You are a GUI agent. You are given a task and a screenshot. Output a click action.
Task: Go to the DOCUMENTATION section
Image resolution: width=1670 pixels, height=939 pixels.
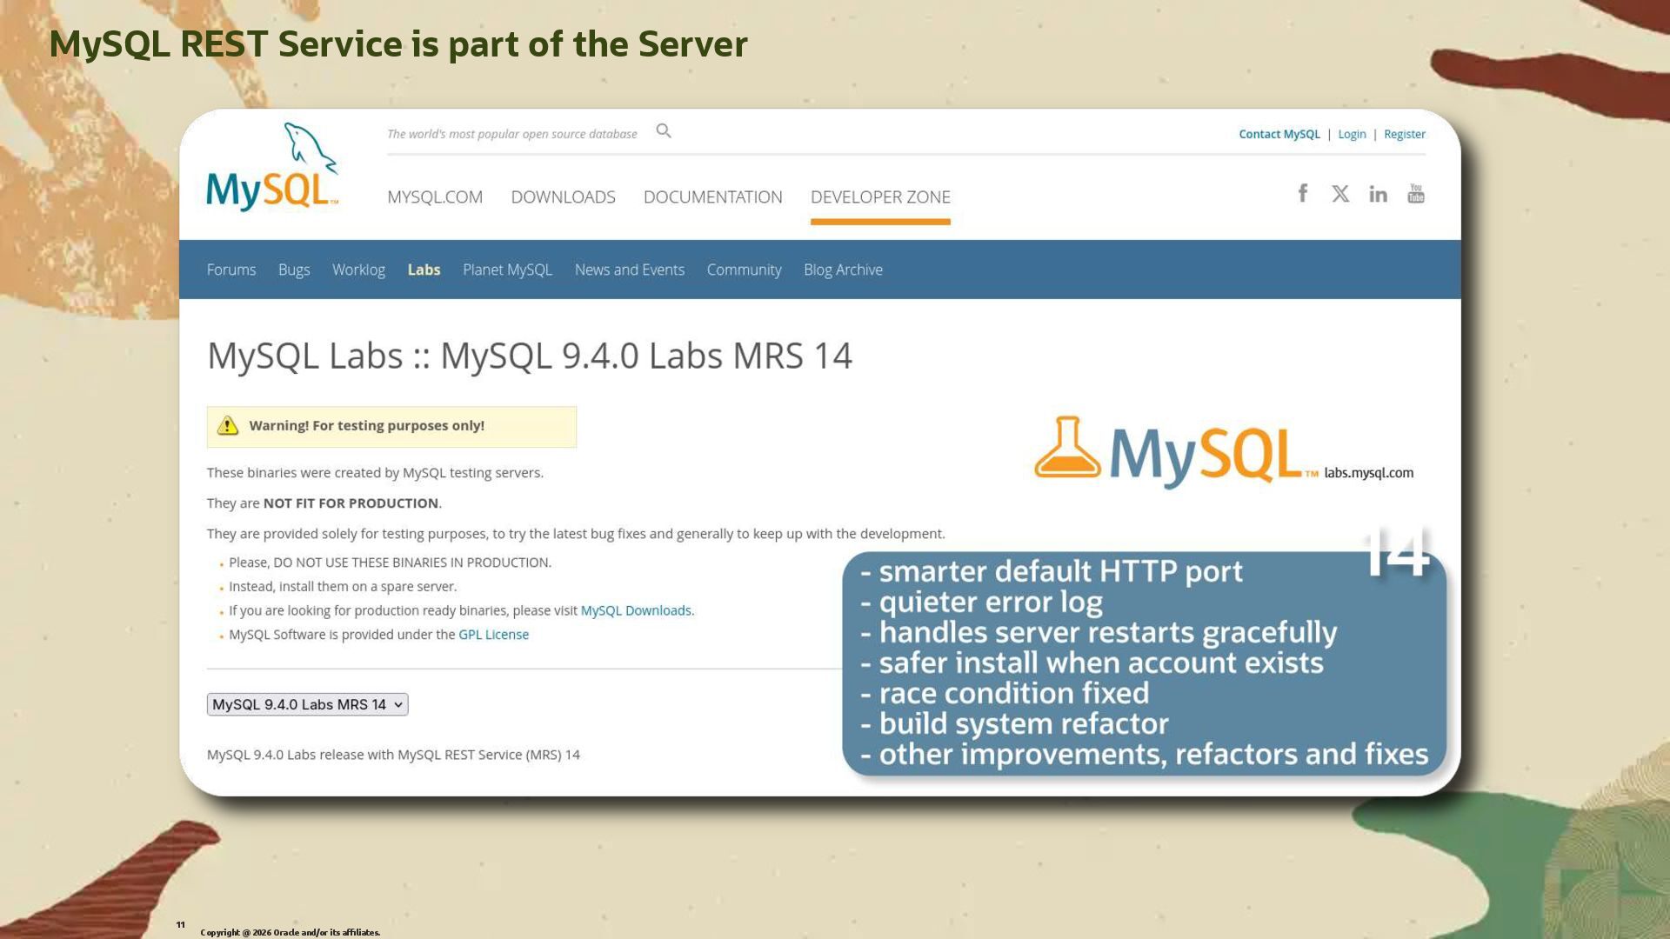712,197
